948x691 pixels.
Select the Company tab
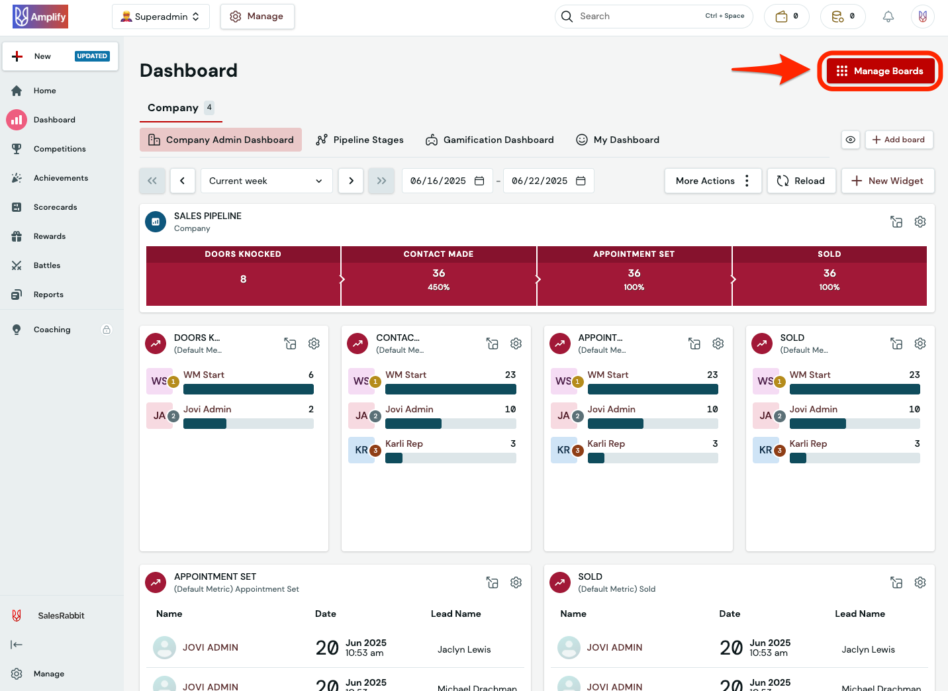click(180, 108)
